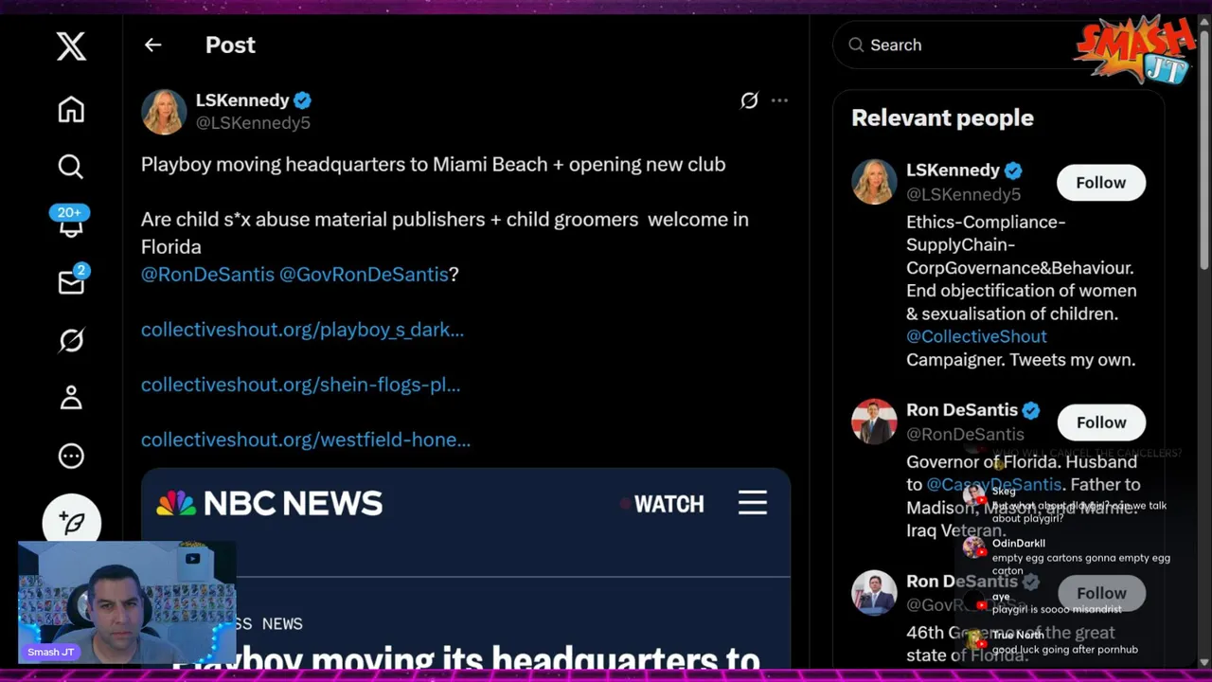Image resolution: width=1212 pixels, height=682 pixels.
Task: Open LSKennedy avatar in Relevant people
Action: (x=873, y=182)
